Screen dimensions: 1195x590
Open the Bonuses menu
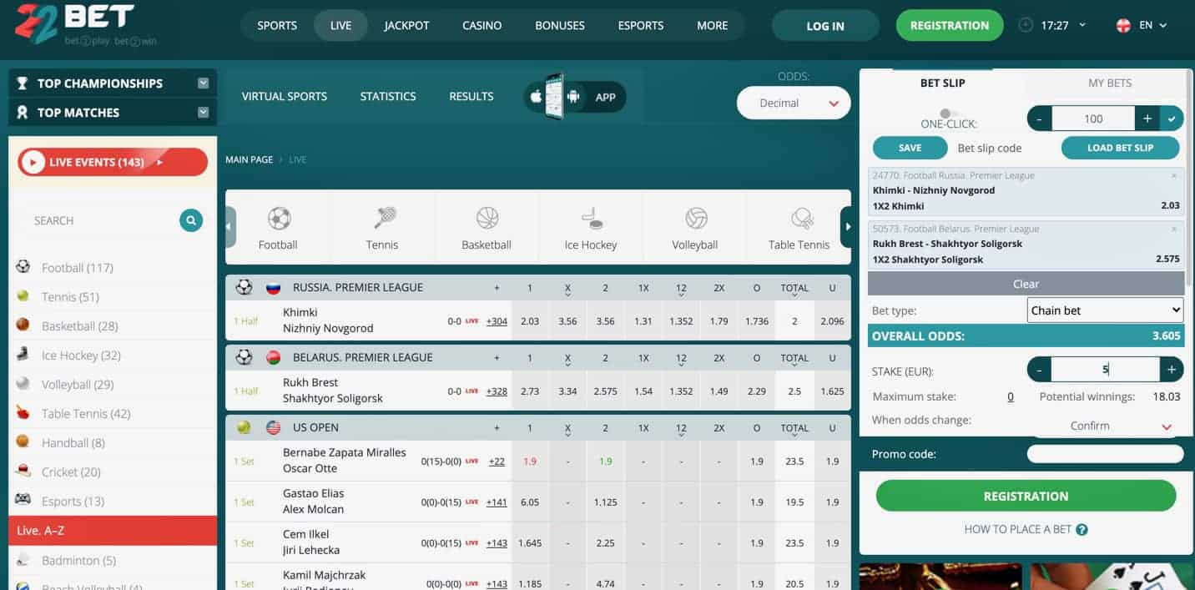click(560, 25)
